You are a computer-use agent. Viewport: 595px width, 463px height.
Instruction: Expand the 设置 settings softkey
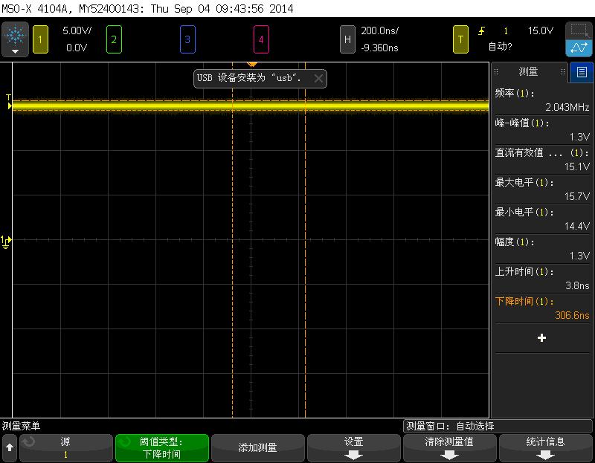coord(354,448)
